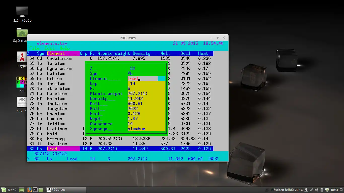The height and width of the screenshot is (193, 344).
Task: Click the 18:54 panel clock
Action: (x=334, y=190)
